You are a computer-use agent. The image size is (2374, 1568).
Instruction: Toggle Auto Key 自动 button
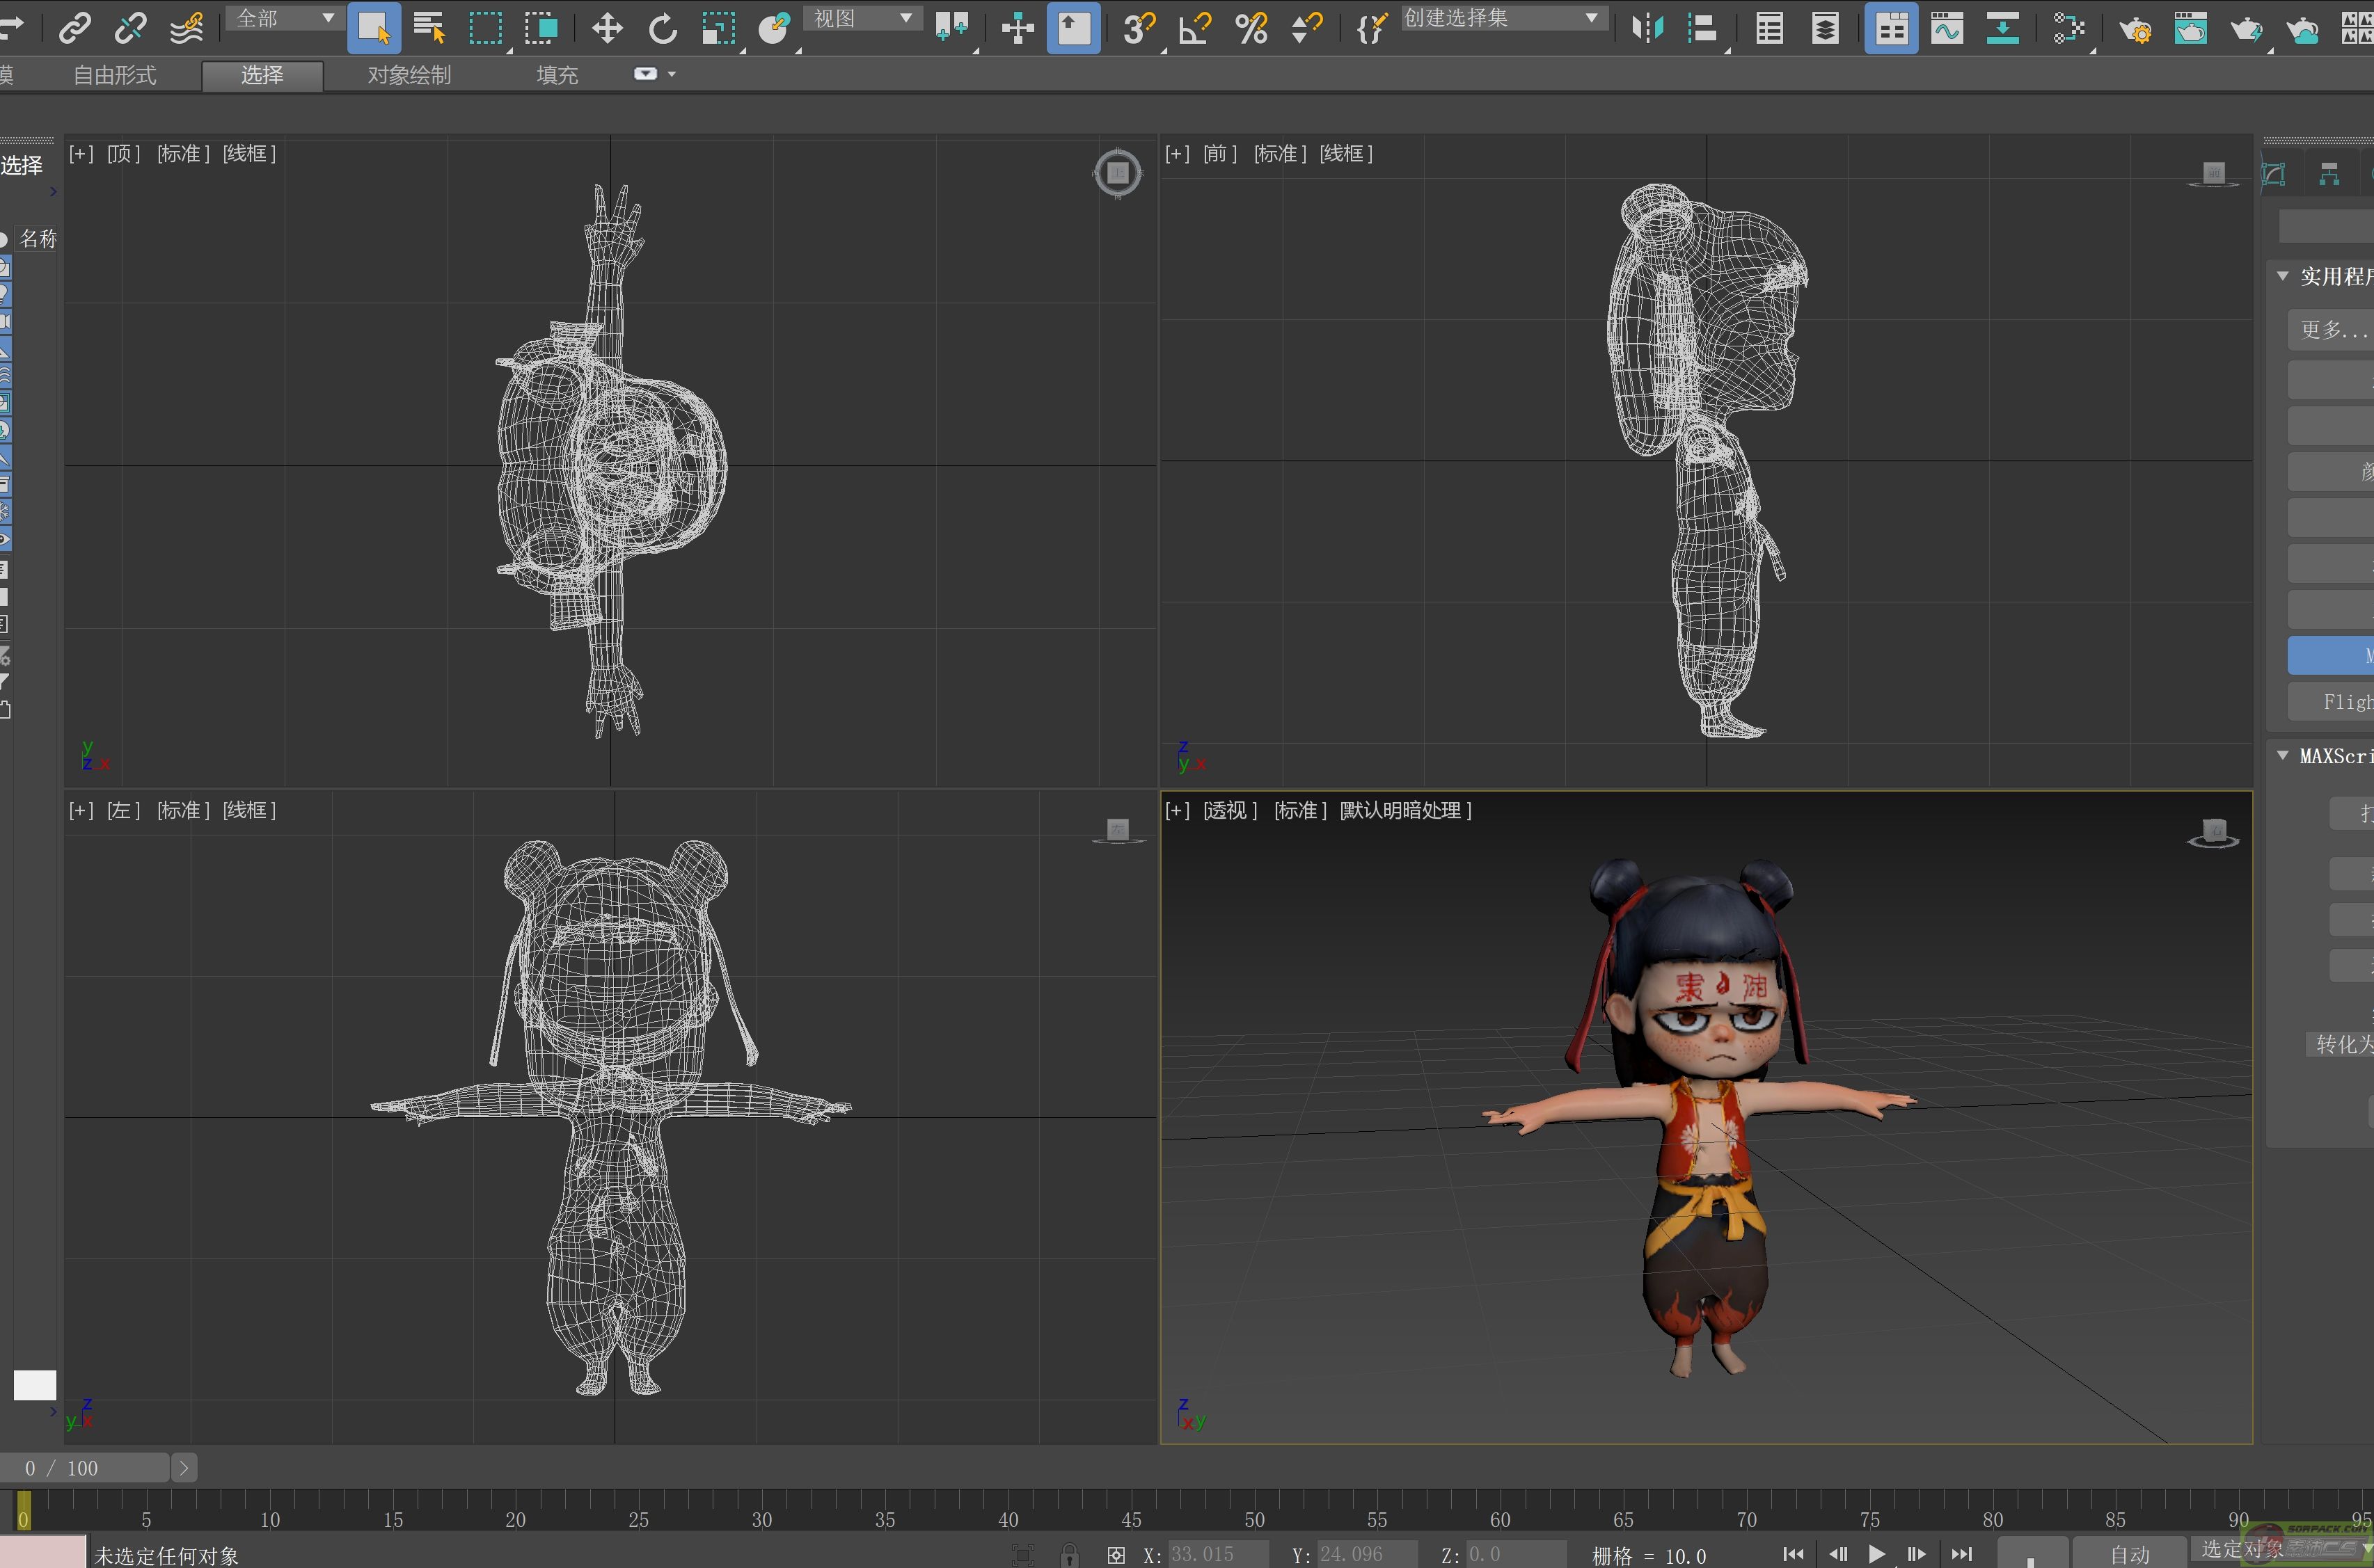pyautogui.click(x=2130, y=1554)
